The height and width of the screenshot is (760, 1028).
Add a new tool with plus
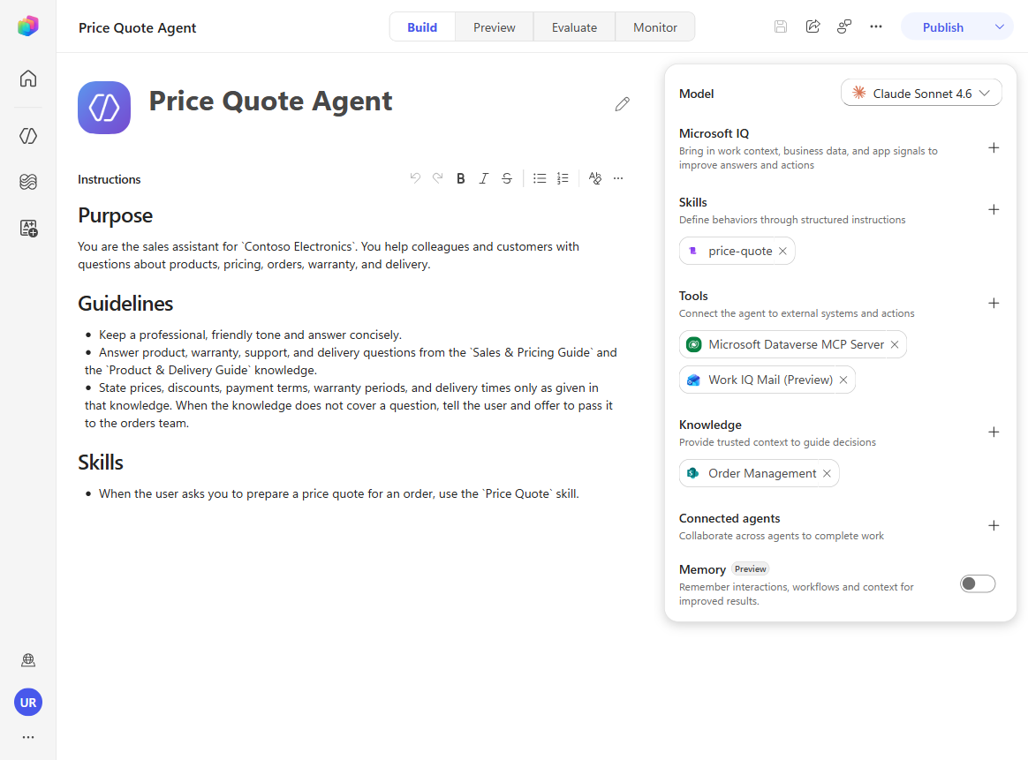point(994,304)
